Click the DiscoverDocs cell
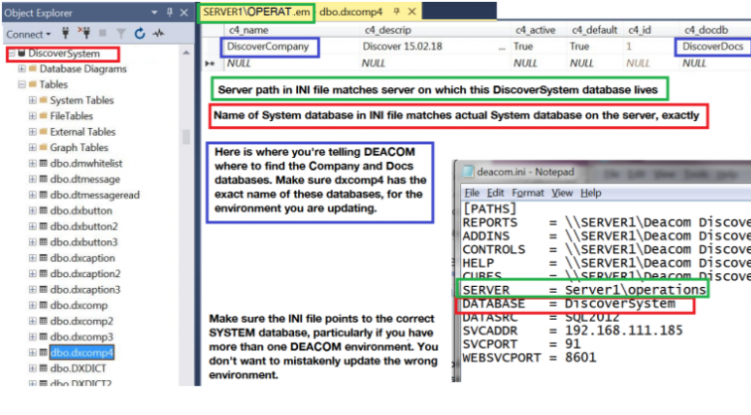751x415 pixels. click(x=712, y=47)
